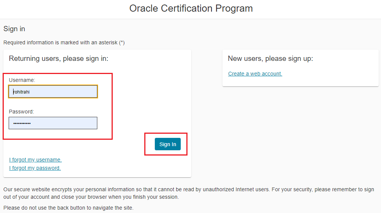Click the 'Password:' label
The height and width of the screenshot is (213, 381).
(21, 112)
